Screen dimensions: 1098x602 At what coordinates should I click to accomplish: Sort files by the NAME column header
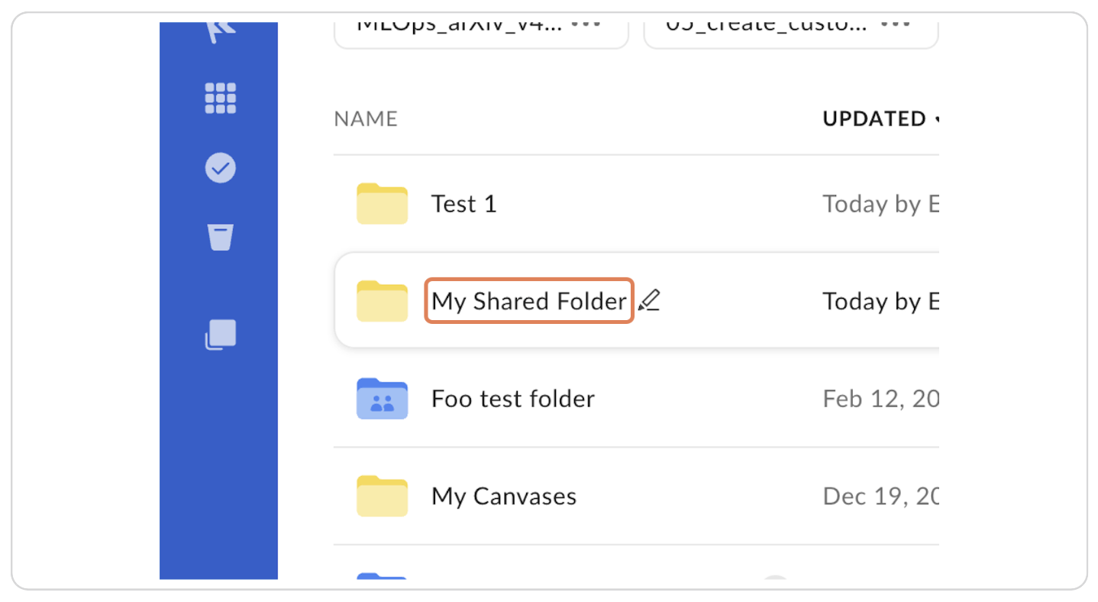(365, 118)
